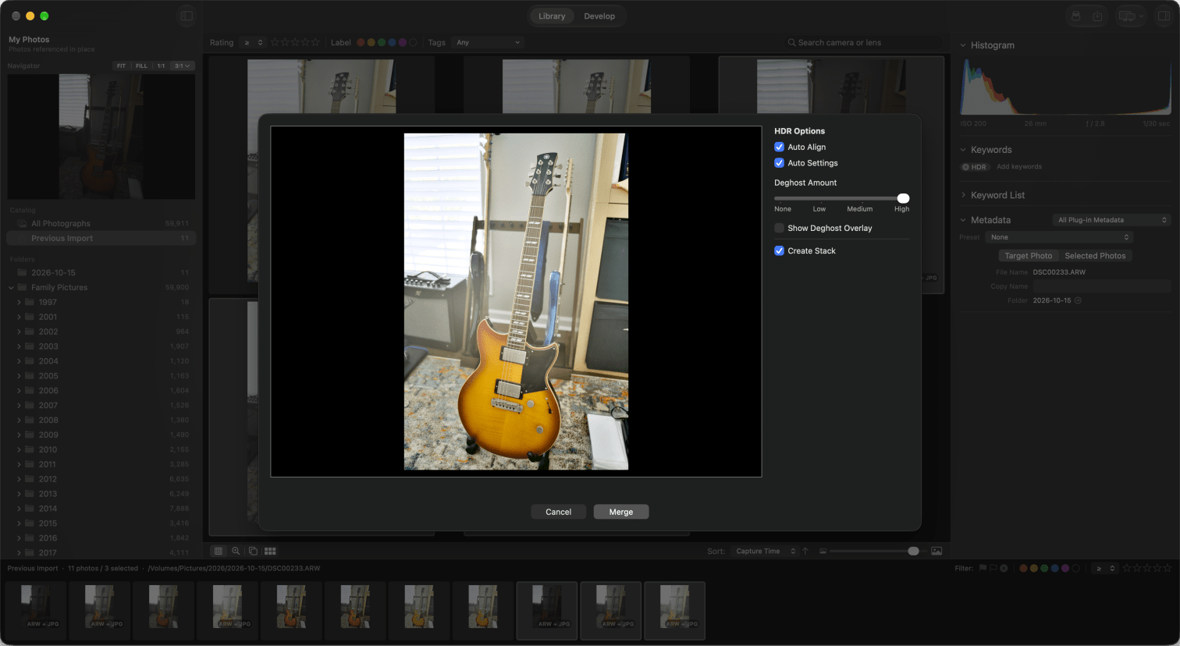The height and width of the screenshot is (646, 1180).
Task: Click the import-to-disk download icon
Action: coord(1097,16)
